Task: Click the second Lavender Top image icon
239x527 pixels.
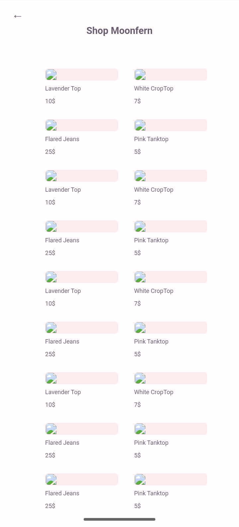Action: [x=51, y=176]
